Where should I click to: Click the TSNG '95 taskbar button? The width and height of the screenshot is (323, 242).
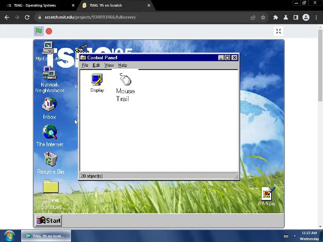[x=46, y=236]
